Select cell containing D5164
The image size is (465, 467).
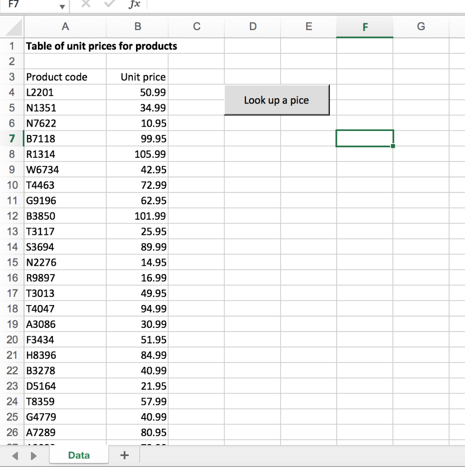point(65,386)
